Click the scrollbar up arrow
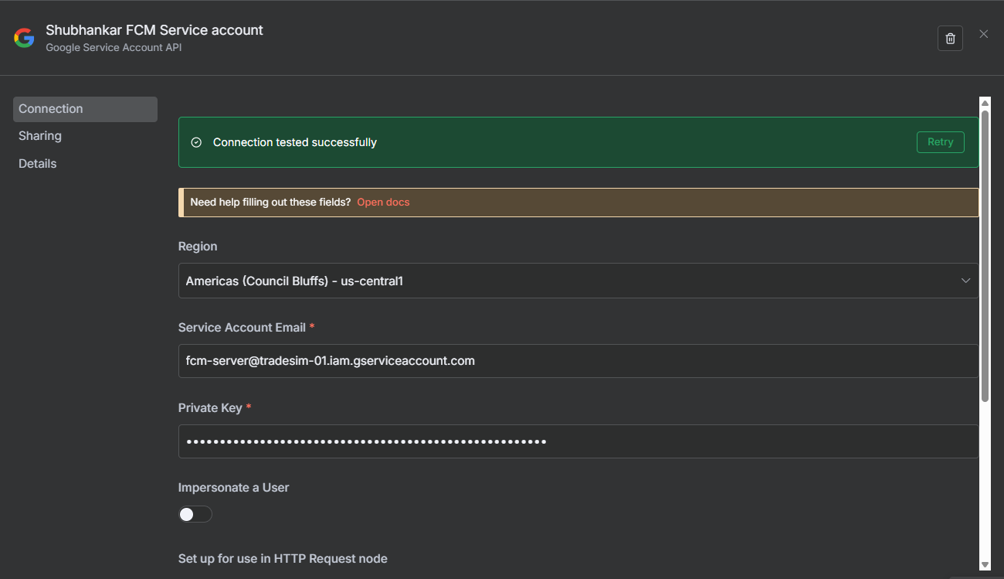This screenshot has width=1004, height=579. pyautogui.click(x=985, y=102)
